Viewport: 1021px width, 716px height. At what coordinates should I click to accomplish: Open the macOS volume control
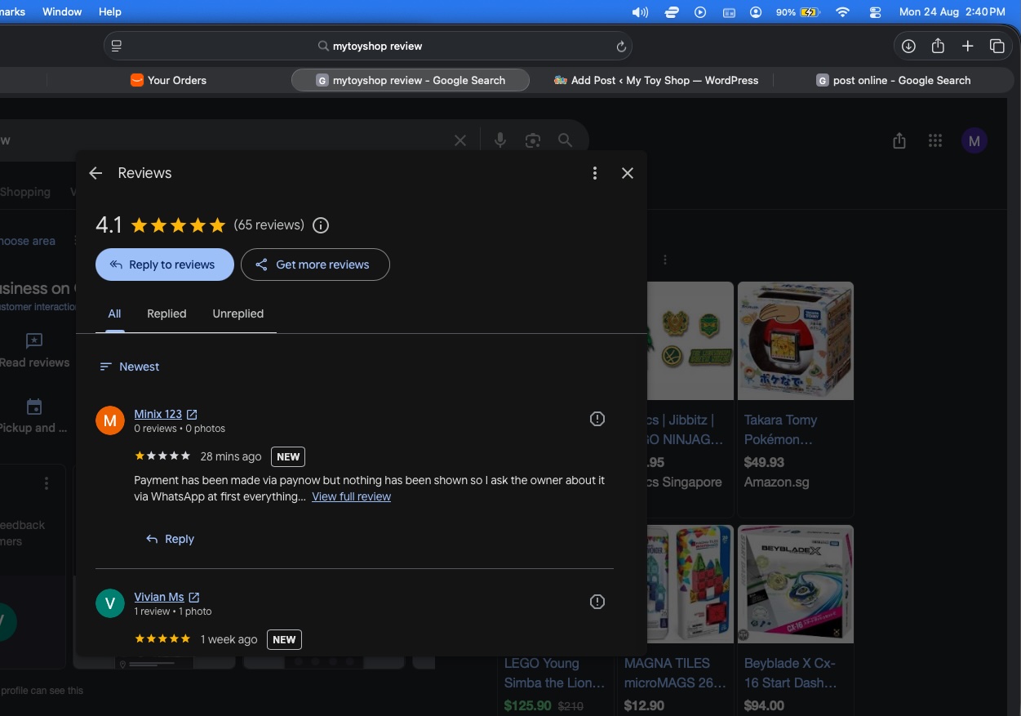(x=640, y=12)
